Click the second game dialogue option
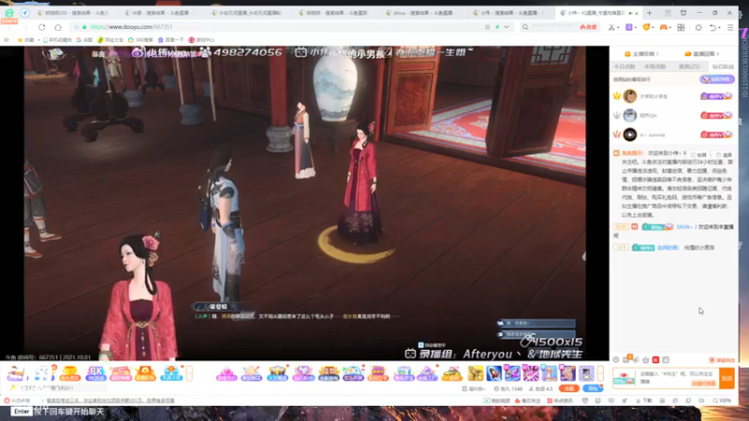Image resolution: width=749 pixels, height=421 pixels. pyautogui.click(x=536, y=334)
